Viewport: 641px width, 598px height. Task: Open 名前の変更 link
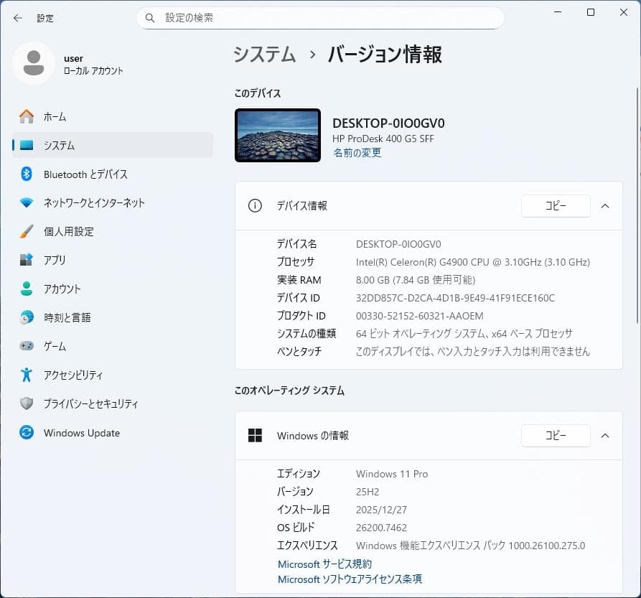coord(357,152)
